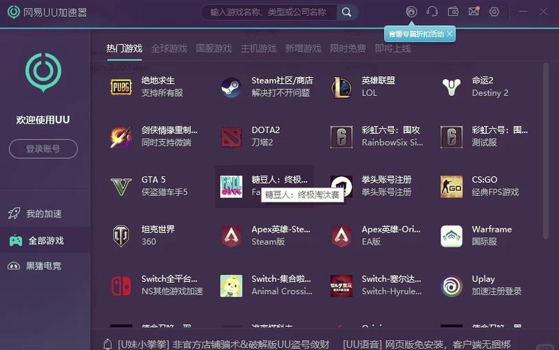This screenshot has height=350, width=559.
Task: Open the wallet icon in the title bar
Action: [x=453, y=11]
